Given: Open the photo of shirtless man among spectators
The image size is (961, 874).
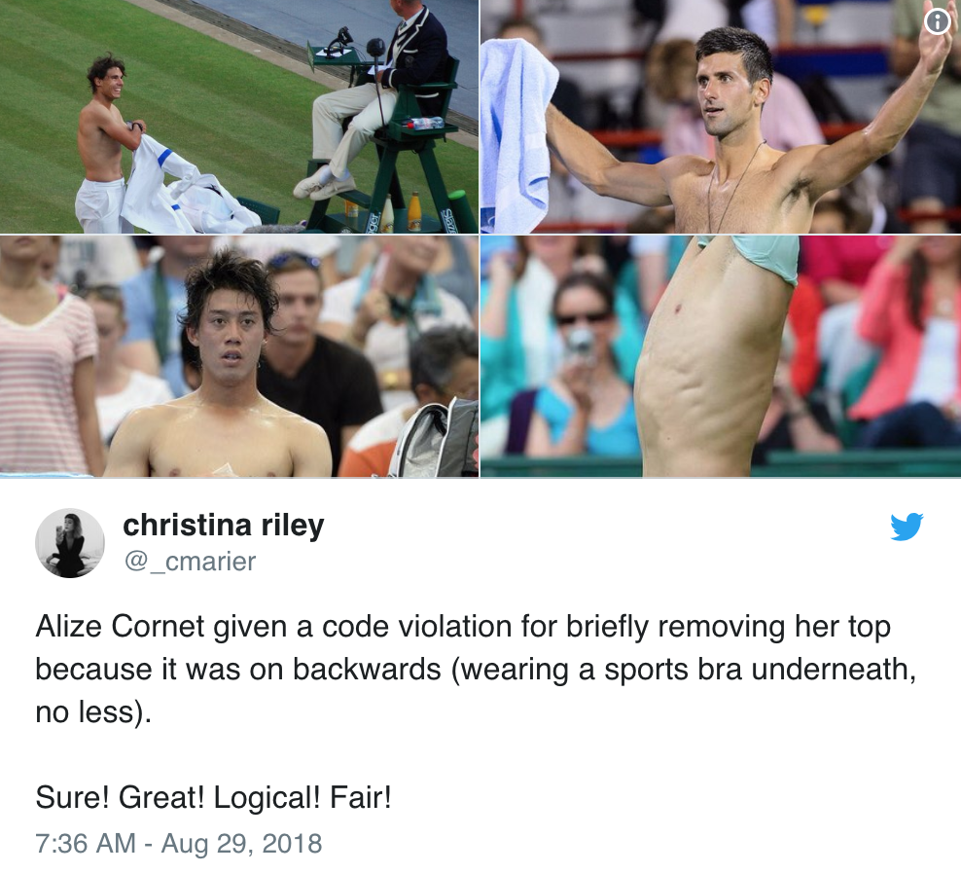Looking at the screenshot, I should coord(239,356).
